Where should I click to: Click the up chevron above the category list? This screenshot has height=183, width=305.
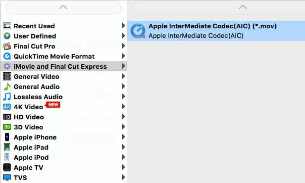(x=63, y=8)
